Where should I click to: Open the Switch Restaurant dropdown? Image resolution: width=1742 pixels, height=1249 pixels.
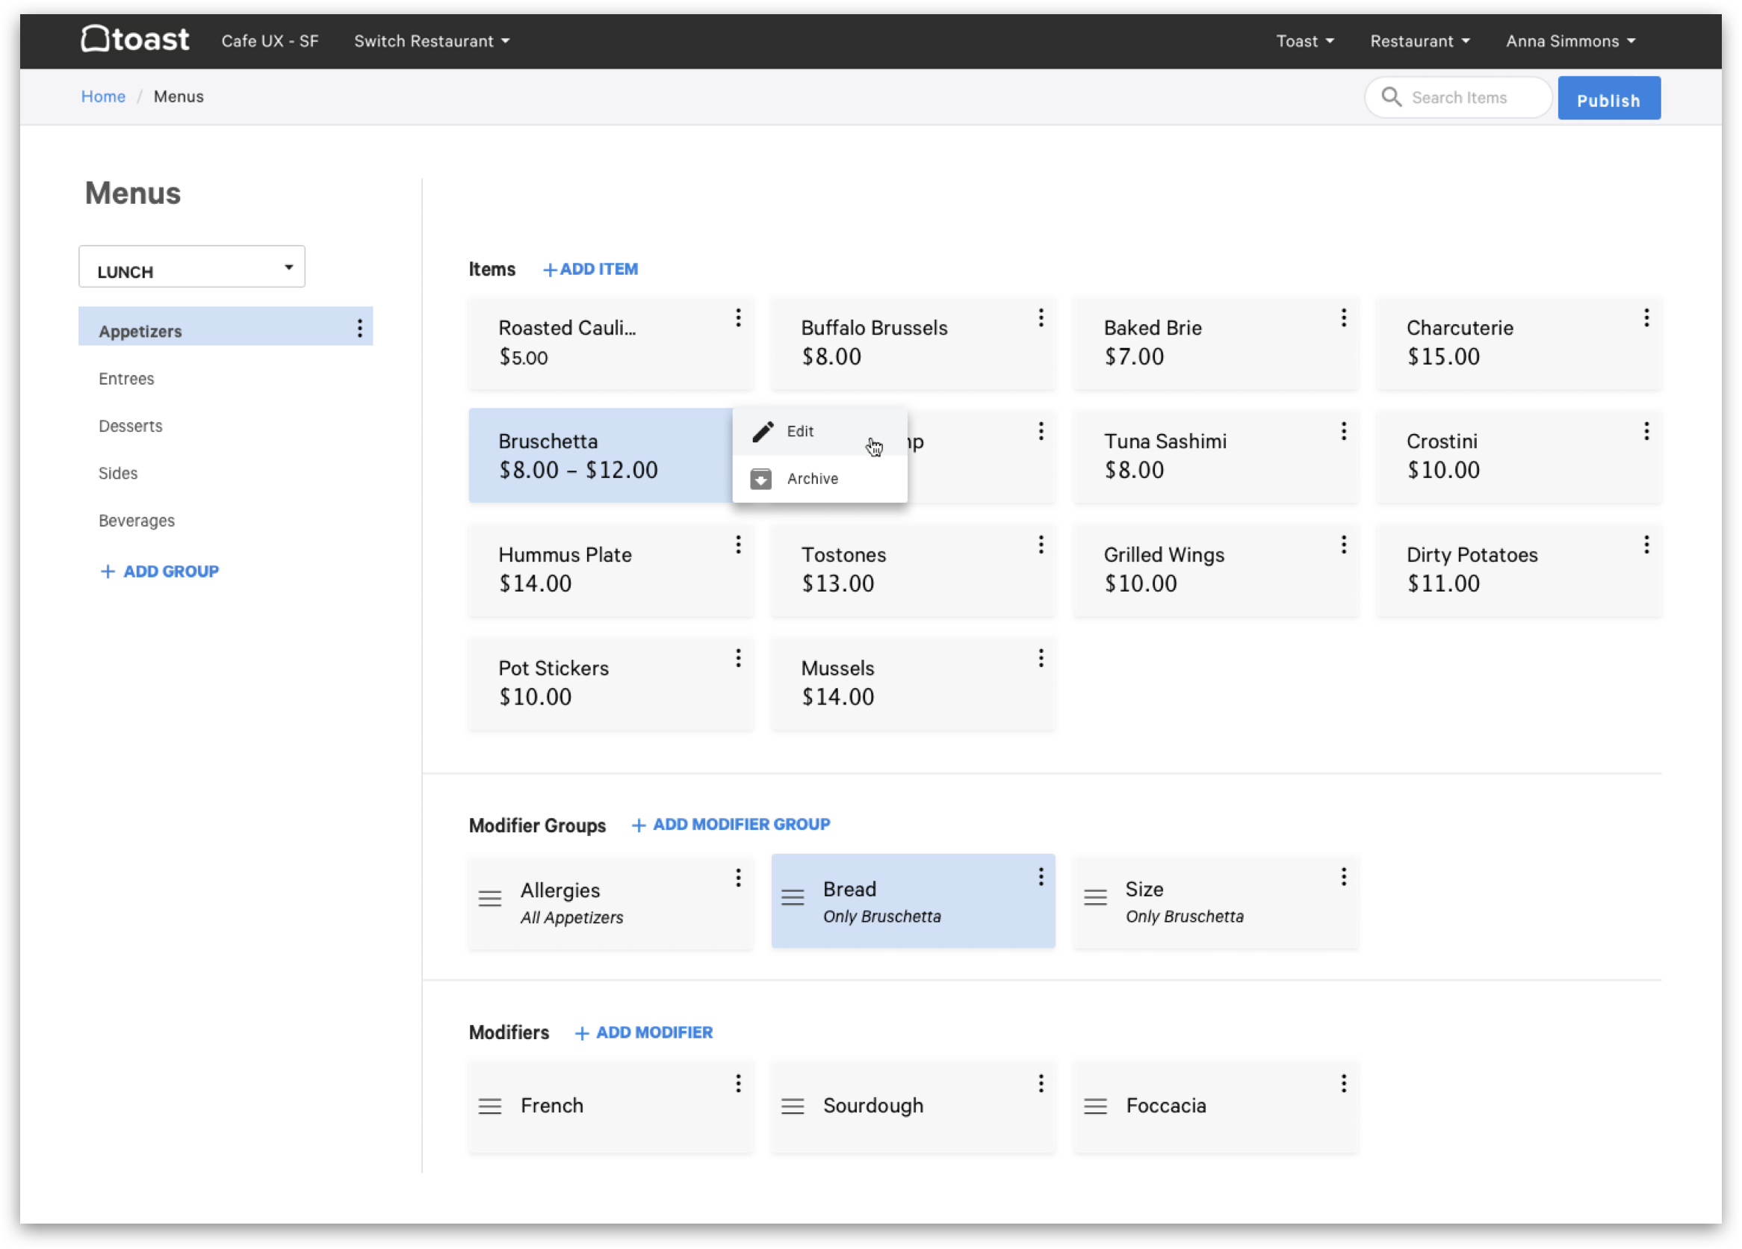[x=432, y=40]
